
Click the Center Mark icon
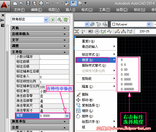[x=97, y=32]
